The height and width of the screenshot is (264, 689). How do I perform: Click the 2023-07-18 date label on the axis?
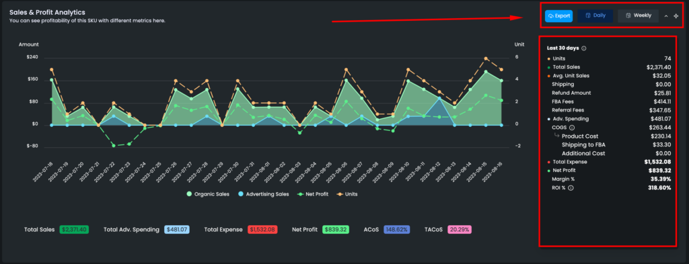[x=42, y=171]
